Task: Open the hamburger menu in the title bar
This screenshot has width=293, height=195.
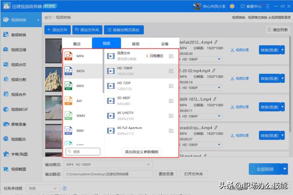Action: pos(268,6)
